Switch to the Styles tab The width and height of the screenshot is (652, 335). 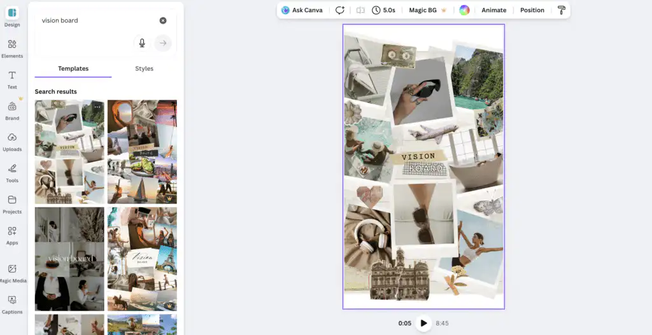(145, 69)
